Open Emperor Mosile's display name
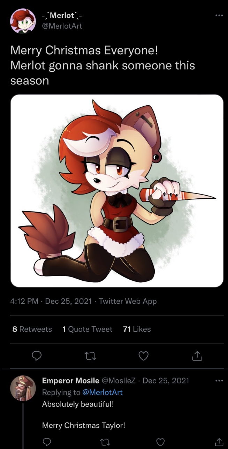Screen dimensions: 228x449 pos(70,381)
